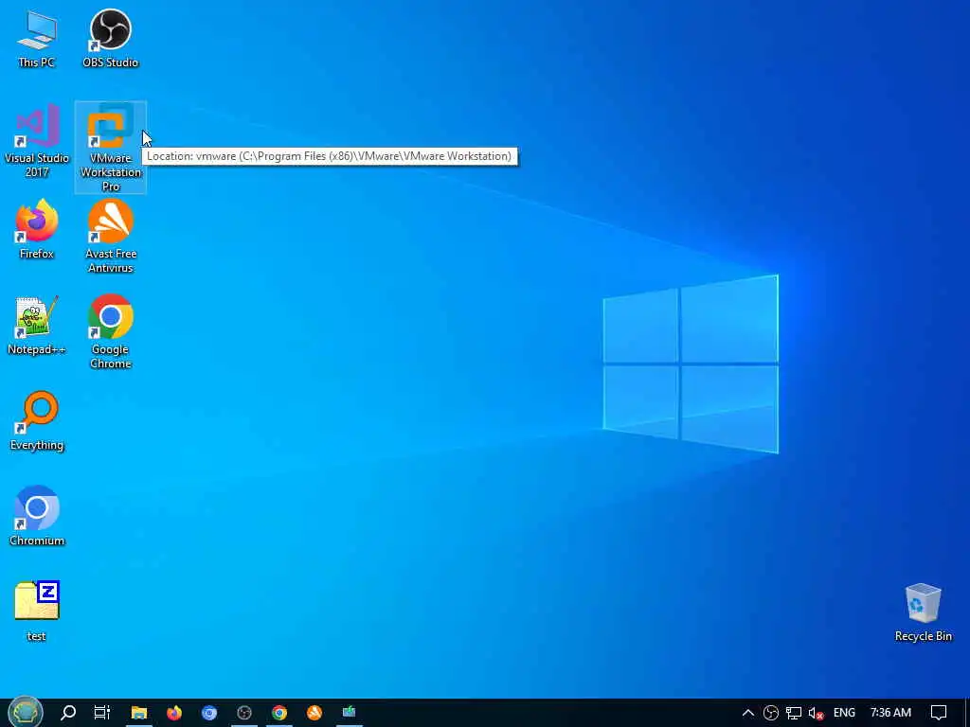Click the VMware location tooltip text
Screen dimensions: 970x727
tap(329, 156)
